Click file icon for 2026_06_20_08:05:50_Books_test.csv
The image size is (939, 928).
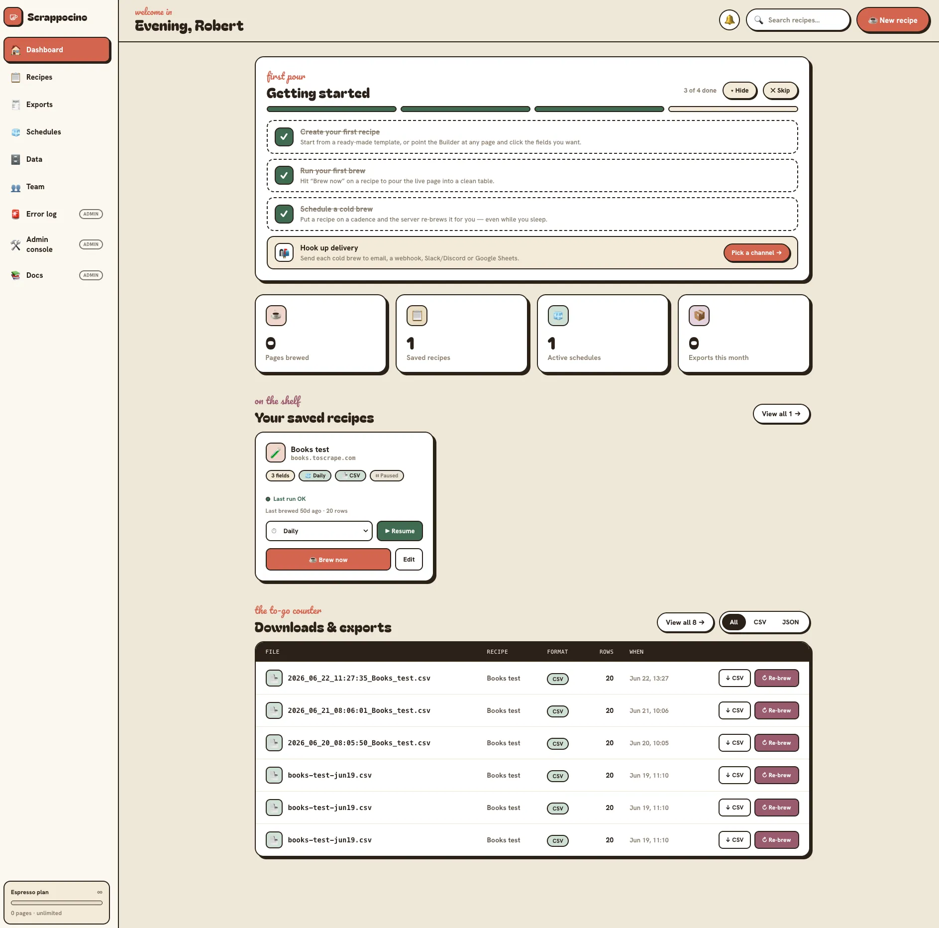[274, 743]
